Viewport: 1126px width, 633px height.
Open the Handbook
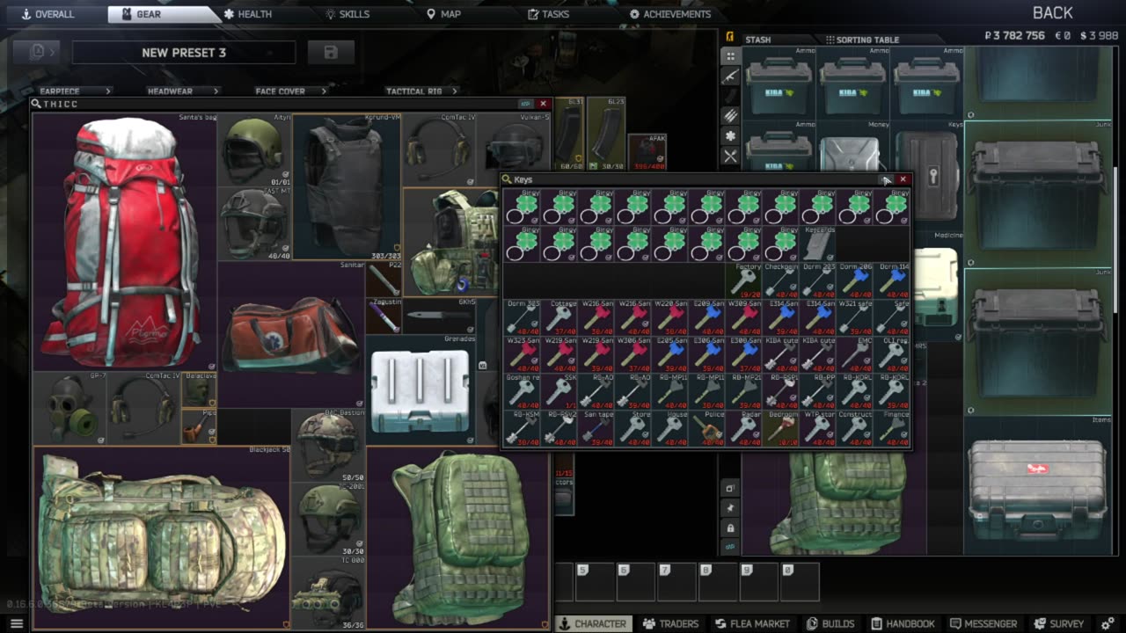click(x=903, y=623)
